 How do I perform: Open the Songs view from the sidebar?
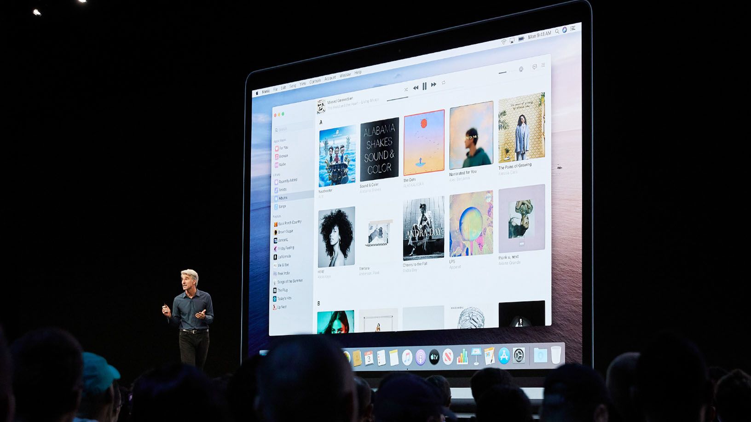click(282, 206)
